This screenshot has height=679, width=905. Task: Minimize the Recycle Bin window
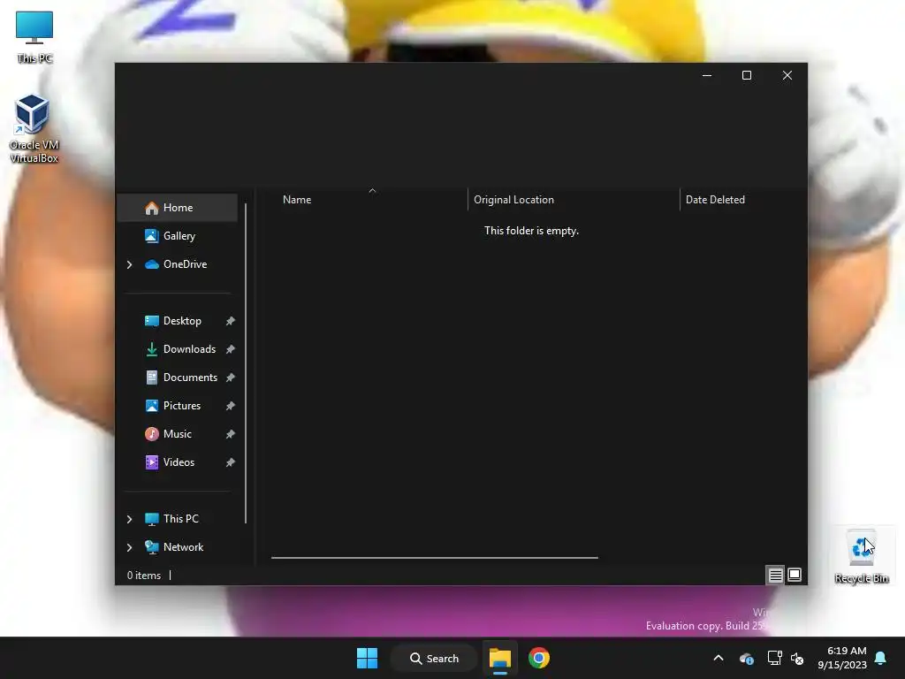point(706,76)
